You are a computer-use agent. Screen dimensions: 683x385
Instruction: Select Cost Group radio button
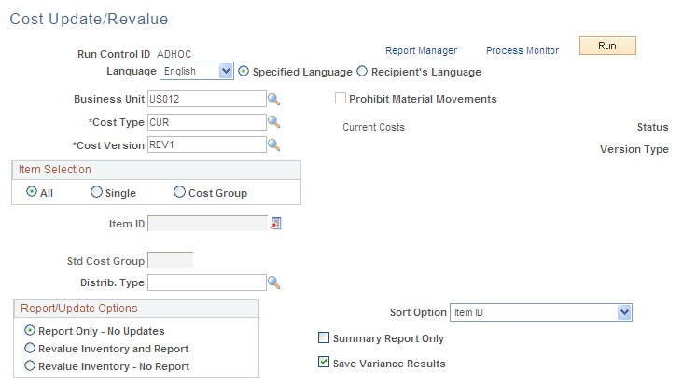(x=179, y=192)
